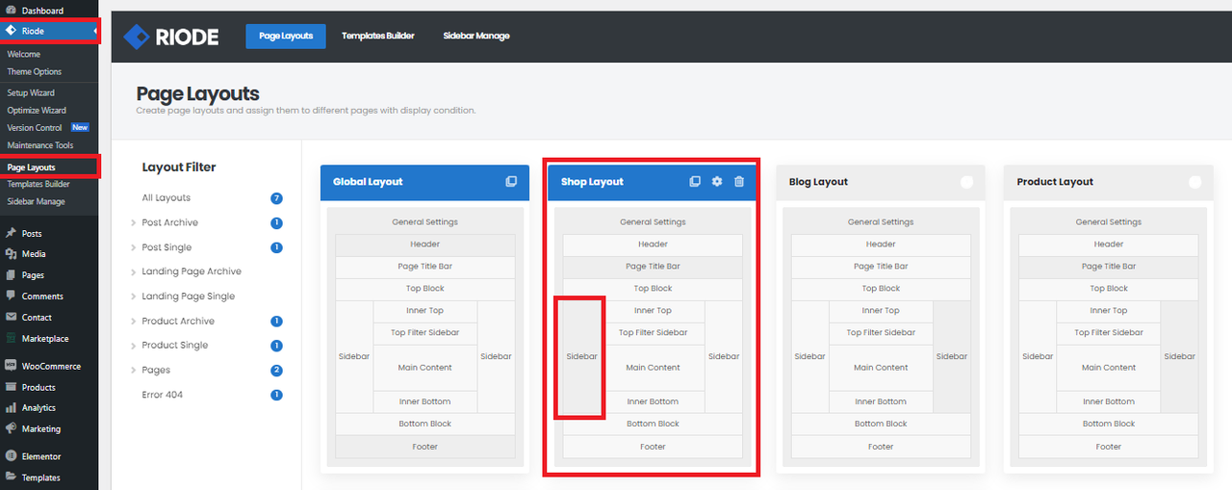
Task: Click Shop Layout left Sidebar block
Action: click(x=581, y=356)
